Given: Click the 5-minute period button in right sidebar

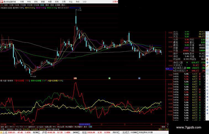Looking at the screenshot, I should pos(207,80).
